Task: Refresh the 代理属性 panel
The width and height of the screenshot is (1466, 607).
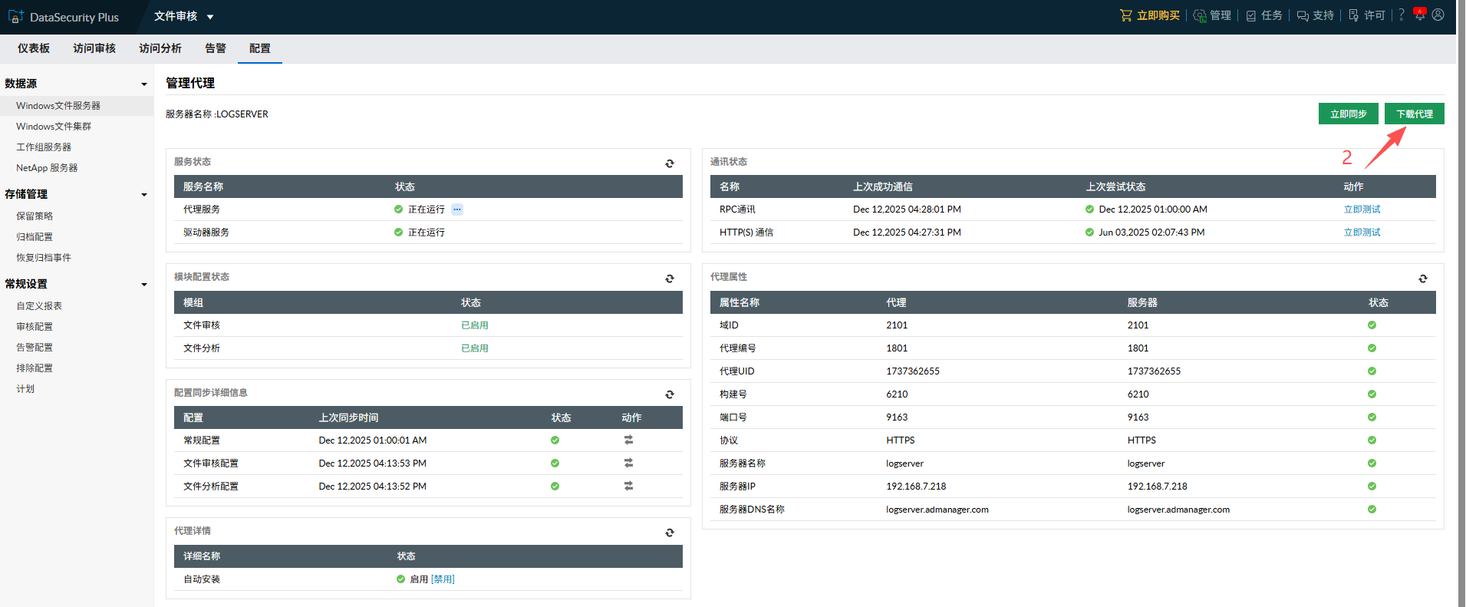Action: point(1422,279)
